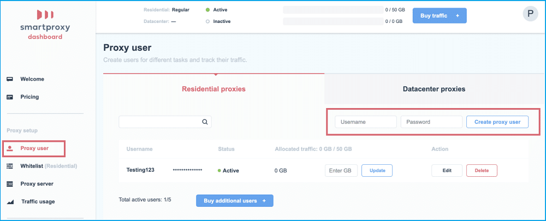The height and width of the screenshot is (221, 546).
Task: Open Whitelist (Residential) settings
Action: pos(49,166)
